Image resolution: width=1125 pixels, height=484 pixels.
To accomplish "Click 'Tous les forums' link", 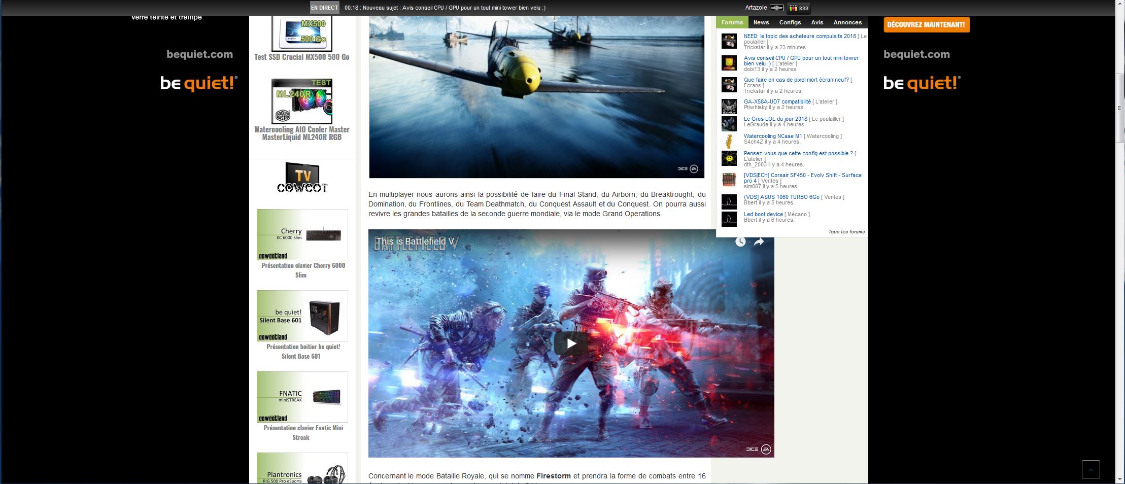I will coord(846,232).
